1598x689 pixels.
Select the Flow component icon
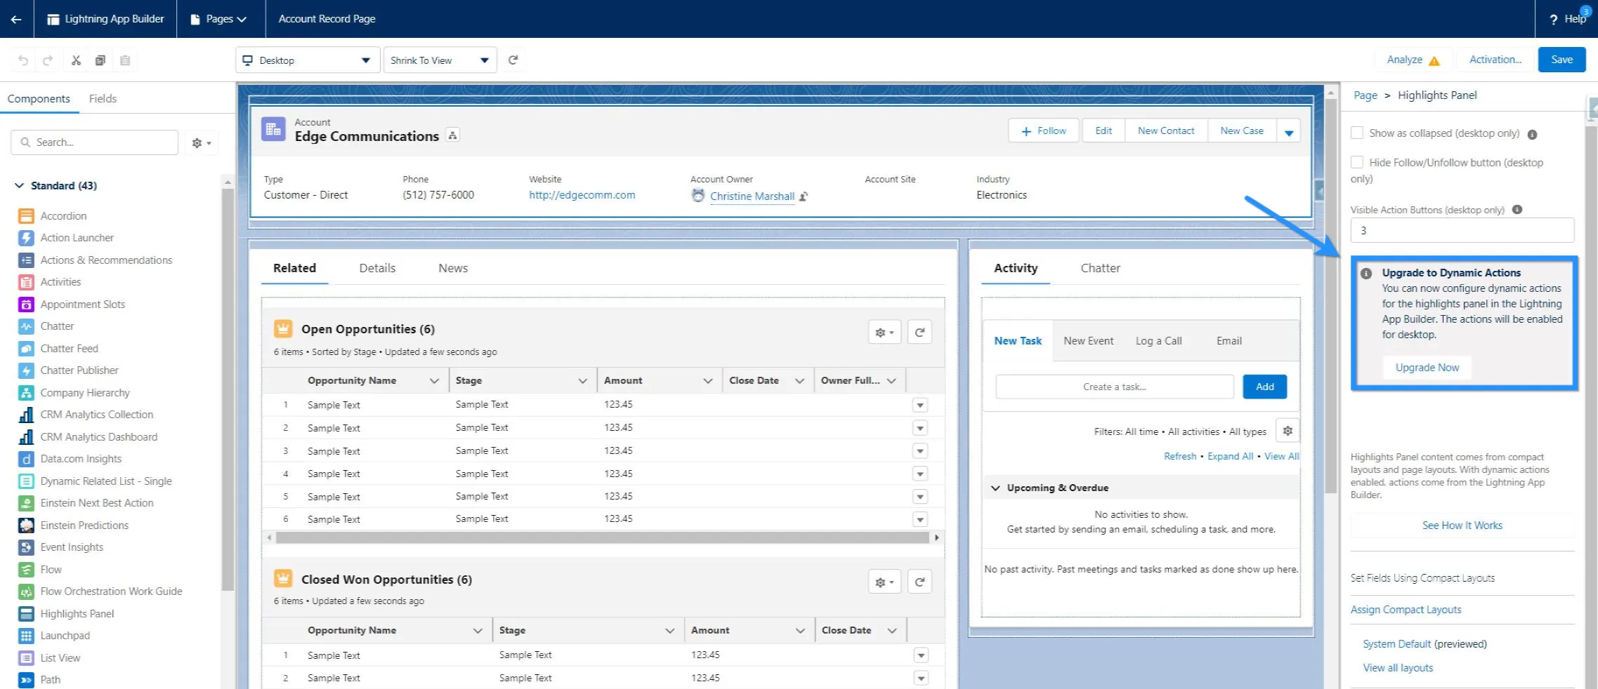pyautogui.click(x=26, y=570)
